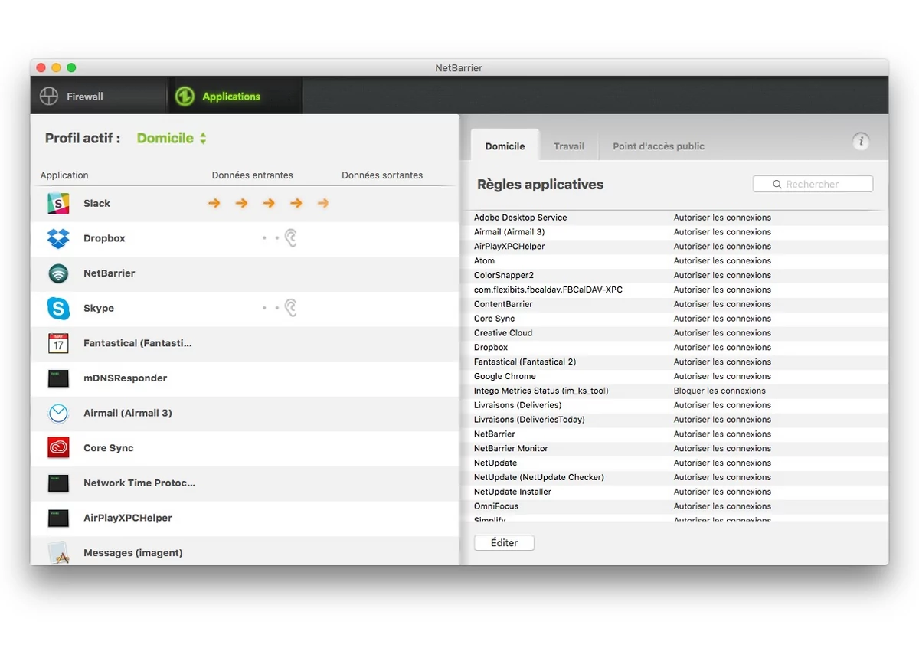This screenshot has width=919, height=661.
Task: Select the Domicile rules tab
Action: point(505,146)
